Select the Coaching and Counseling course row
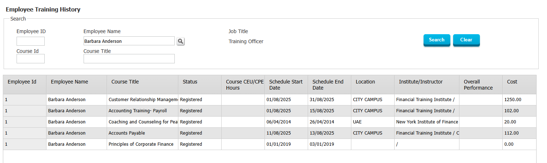Screen dimensions: 547x163 270,122
